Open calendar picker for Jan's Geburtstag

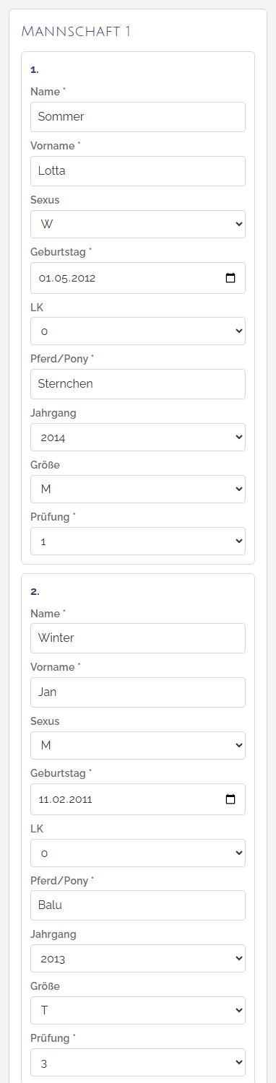point(230,799)
